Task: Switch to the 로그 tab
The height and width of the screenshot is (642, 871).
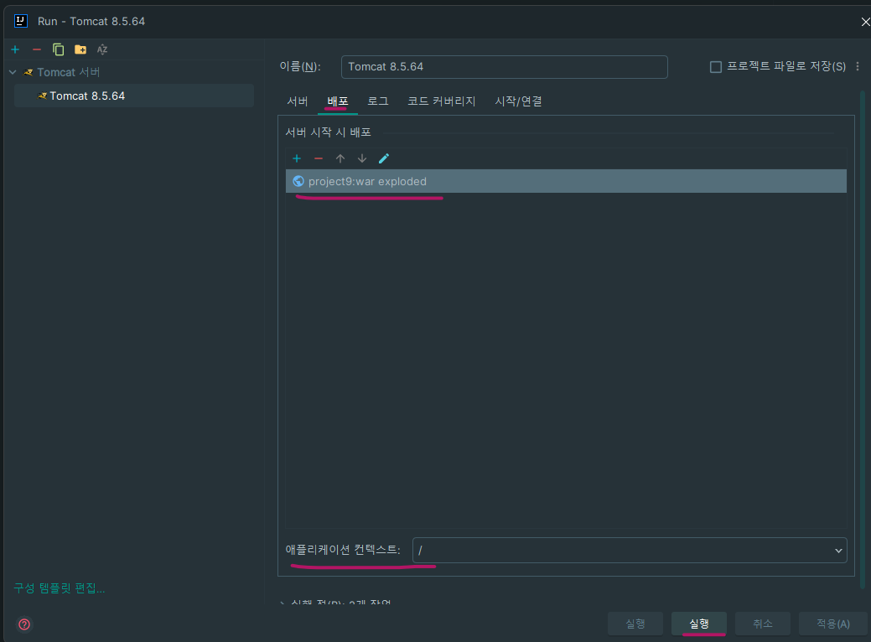Action: point(378,101)
